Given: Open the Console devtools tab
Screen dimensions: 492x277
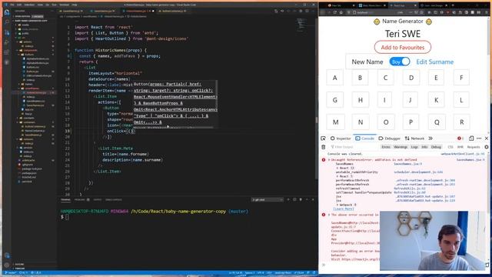Looking at the screenshot, I should pos(365,138).
